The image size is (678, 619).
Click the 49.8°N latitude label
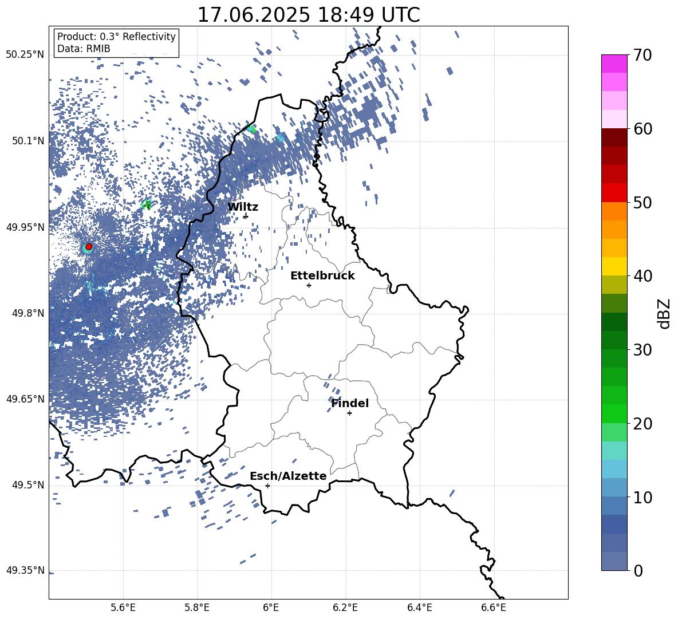pyautogui.click(x=27, y=313)
